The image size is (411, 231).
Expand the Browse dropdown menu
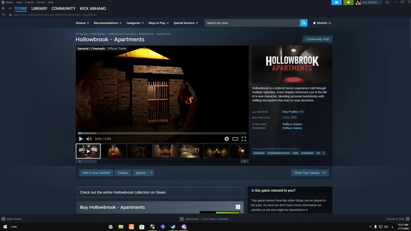click(83, 23)
